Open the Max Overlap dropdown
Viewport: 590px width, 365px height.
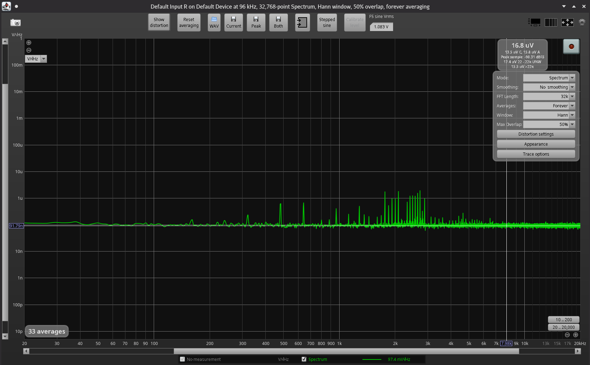pos(549,125)
